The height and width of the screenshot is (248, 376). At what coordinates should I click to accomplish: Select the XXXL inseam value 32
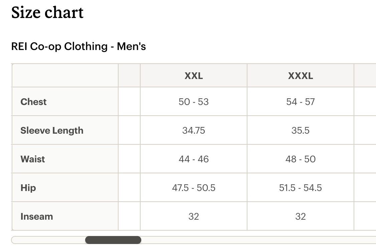300,216
